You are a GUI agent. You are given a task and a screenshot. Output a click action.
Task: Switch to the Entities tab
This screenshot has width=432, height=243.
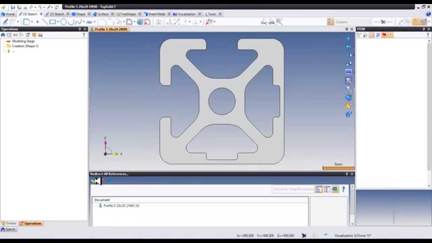(x=9, y=223)
